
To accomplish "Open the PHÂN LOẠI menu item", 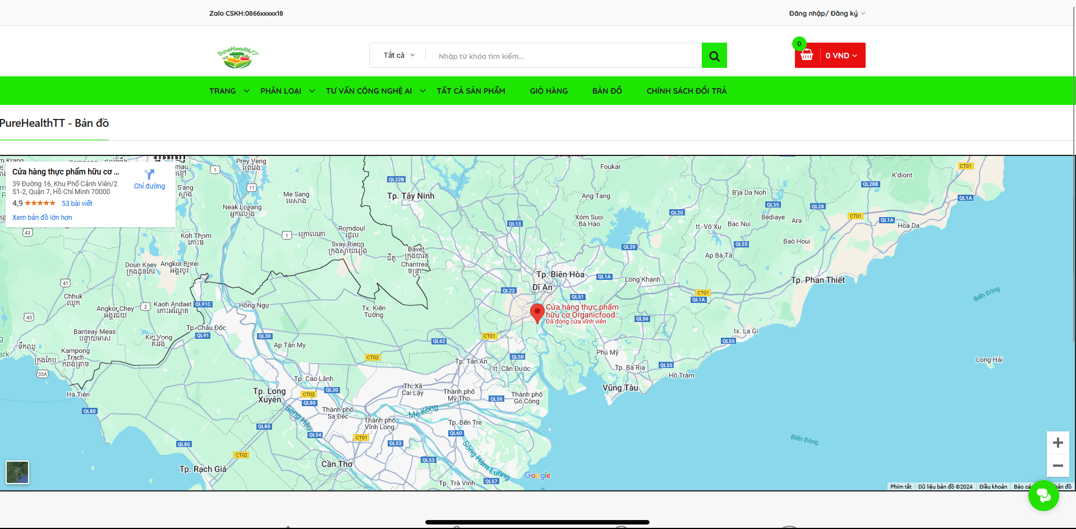I will (x=281, y=91).
